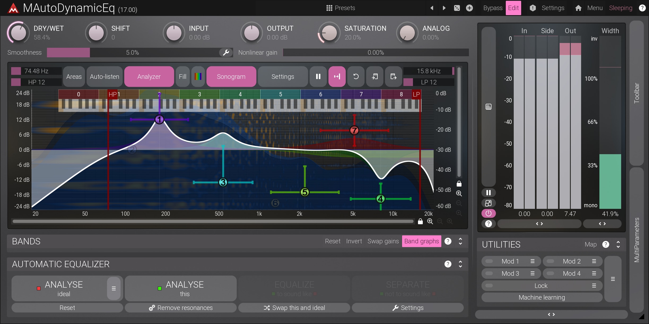The image size is (649, 324).
Task: Click the random preset dice icon
Action: [457, 8]
